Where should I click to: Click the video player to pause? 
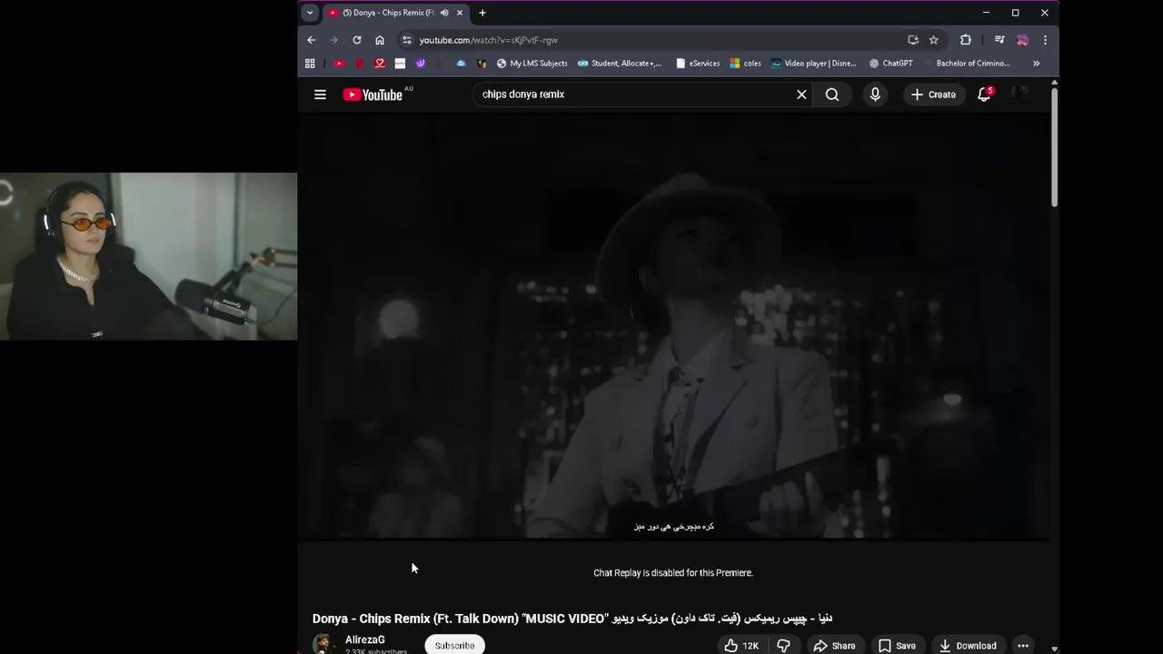(x=673, y=325)
